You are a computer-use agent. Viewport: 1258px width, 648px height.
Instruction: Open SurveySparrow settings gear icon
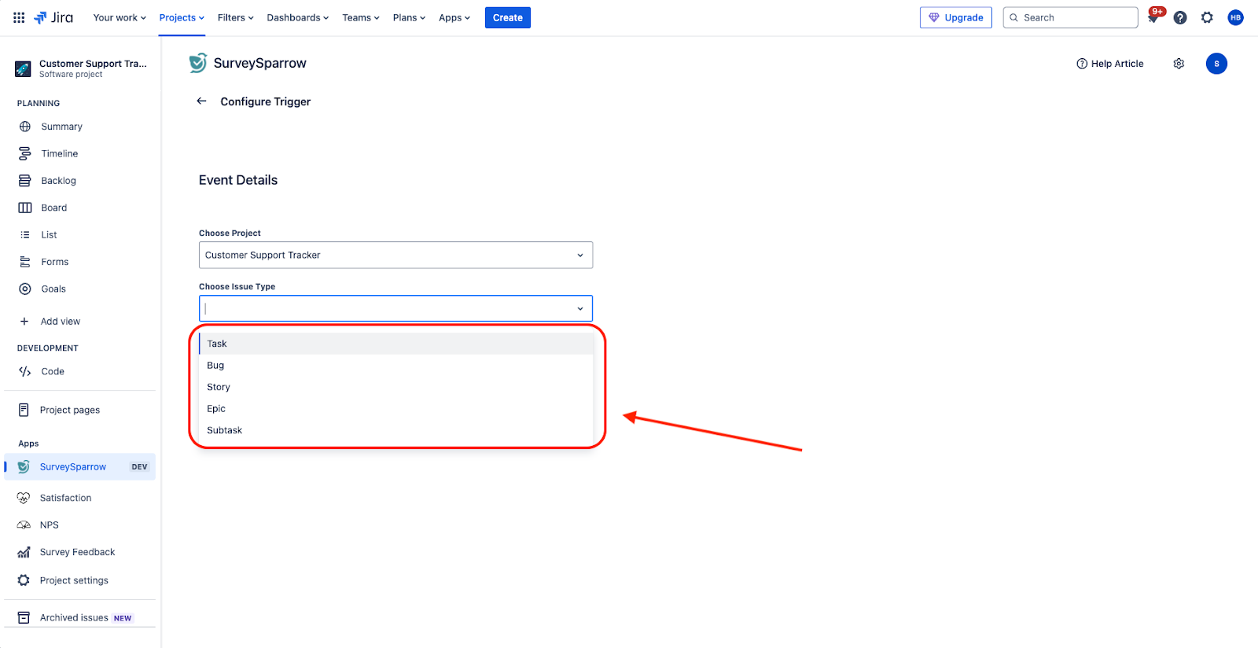tap(1179, 64)
